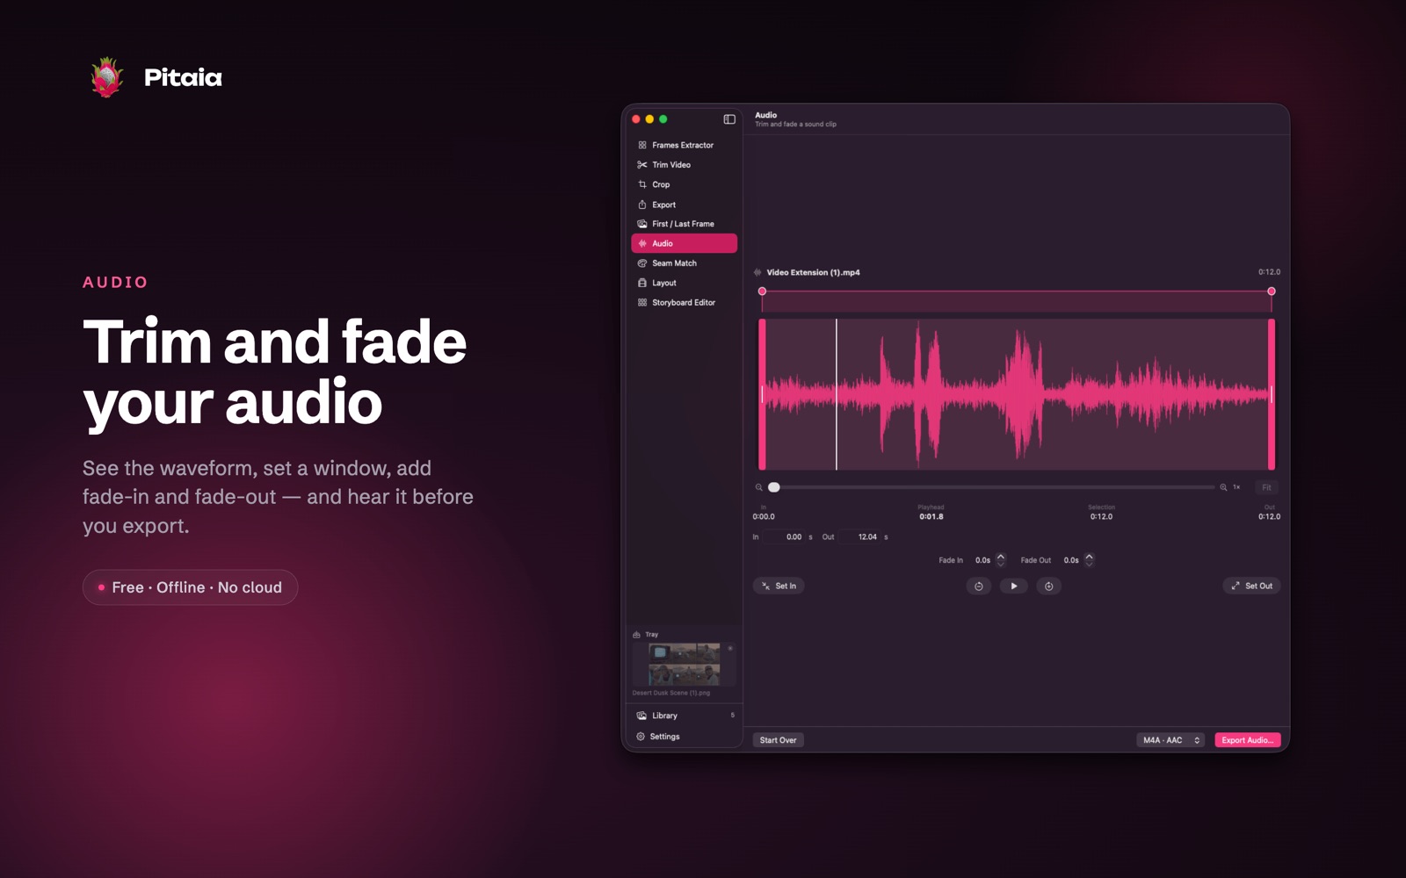Click the Desert Dusk Scene tray thumbnail
Screen dimensions: 1406x878
[685, 664]
